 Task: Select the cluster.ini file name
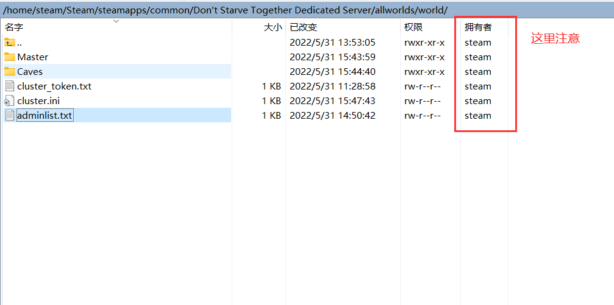(38, 101)
